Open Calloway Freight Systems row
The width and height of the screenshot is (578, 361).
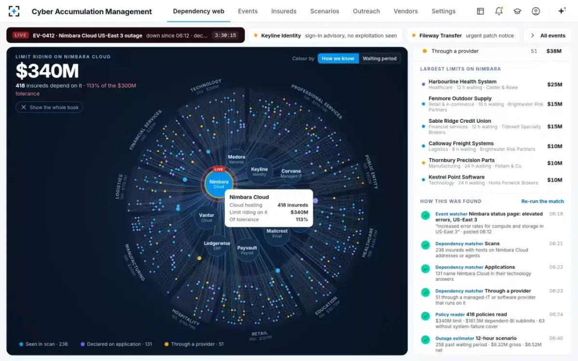pos(491,146)
